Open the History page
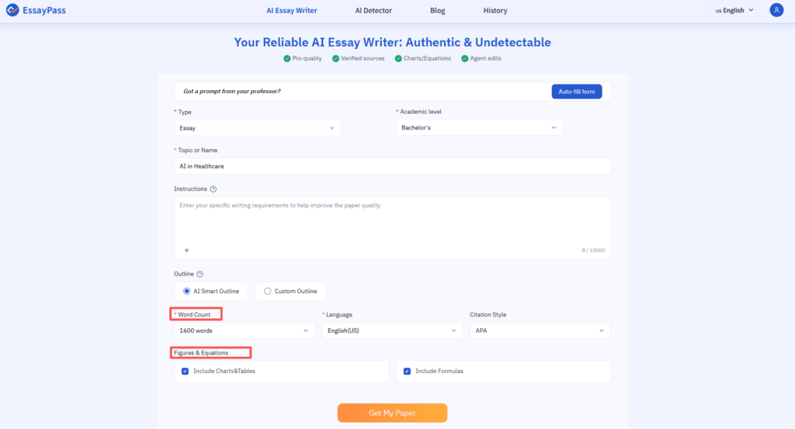 click(495, 10)
